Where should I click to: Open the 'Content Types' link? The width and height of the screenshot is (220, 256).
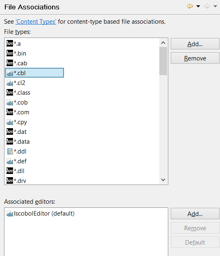click(x=36, y=22)
